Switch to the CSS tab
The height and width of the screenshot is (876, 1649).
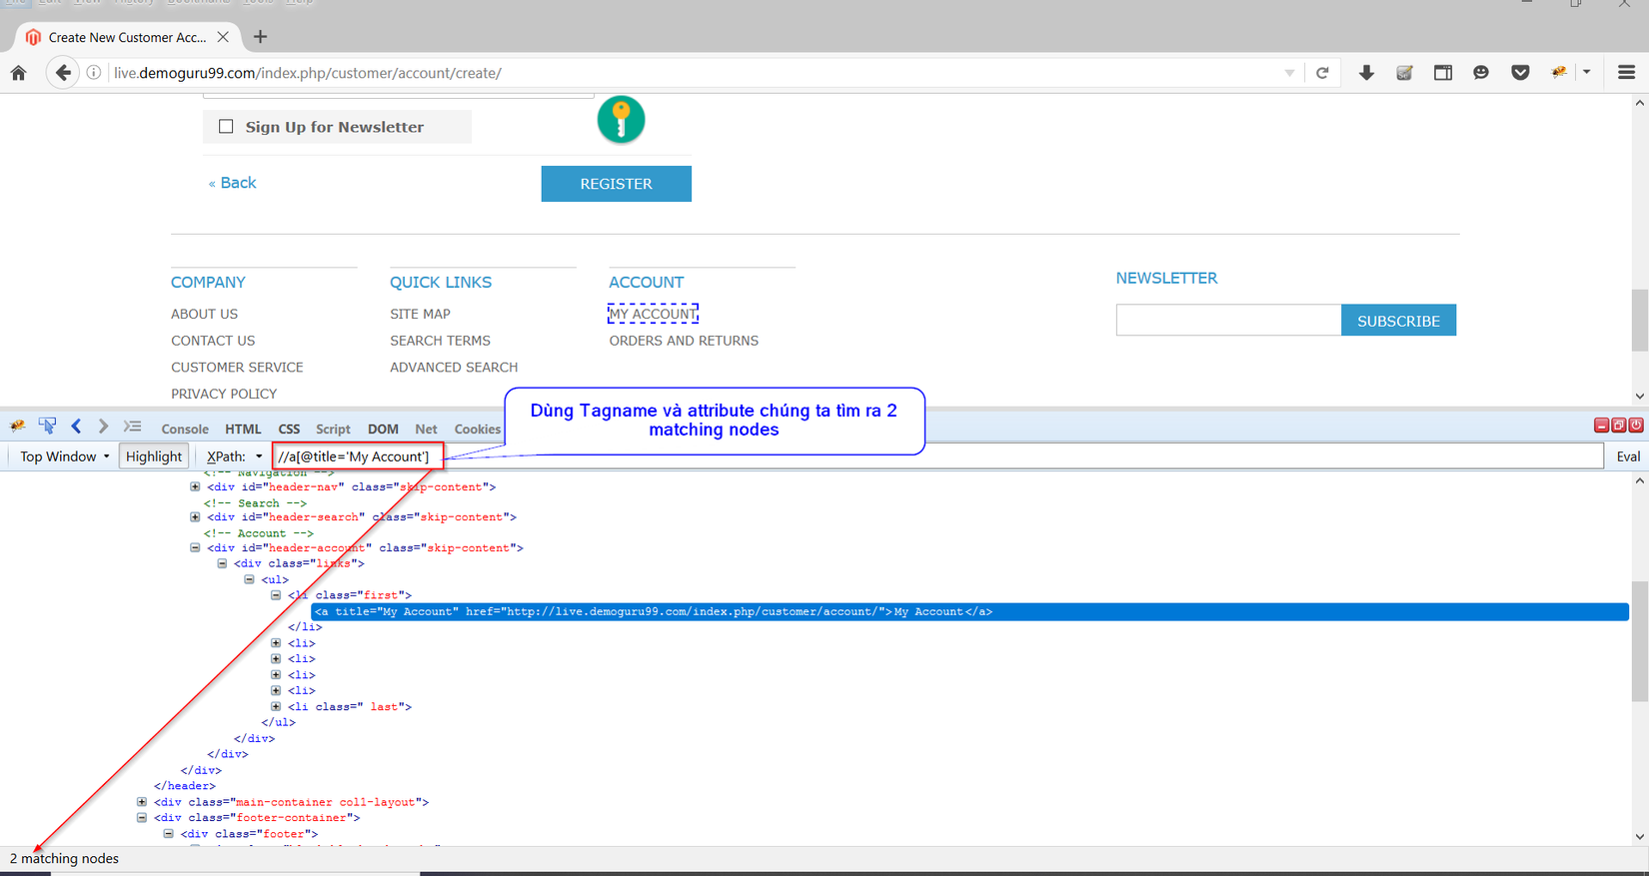(x=289, y=430)
